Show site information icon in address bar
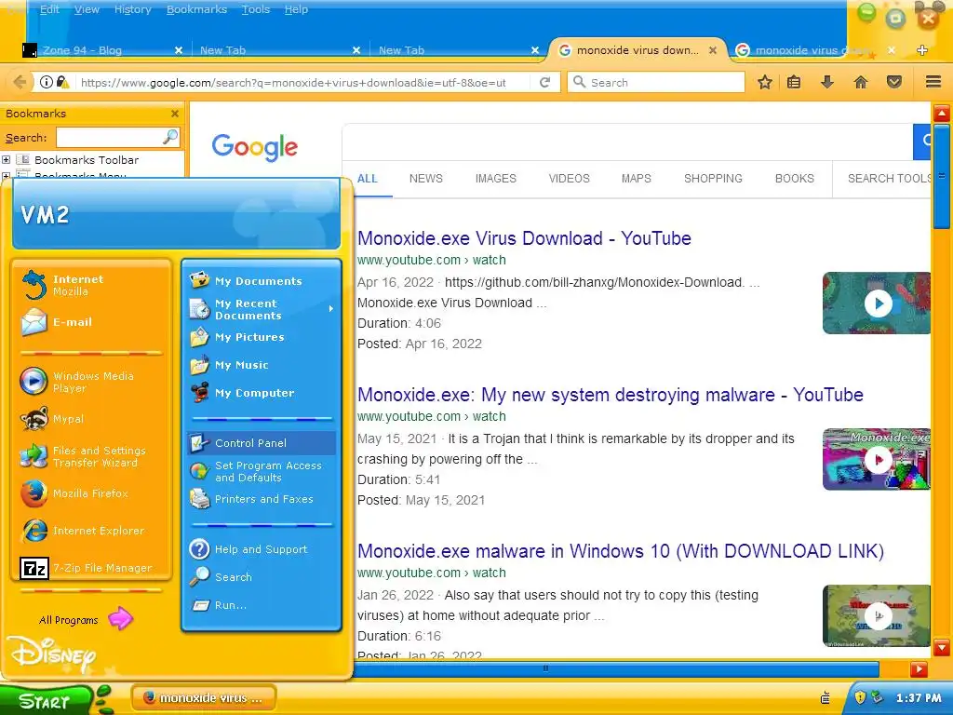 coord(47,82)
